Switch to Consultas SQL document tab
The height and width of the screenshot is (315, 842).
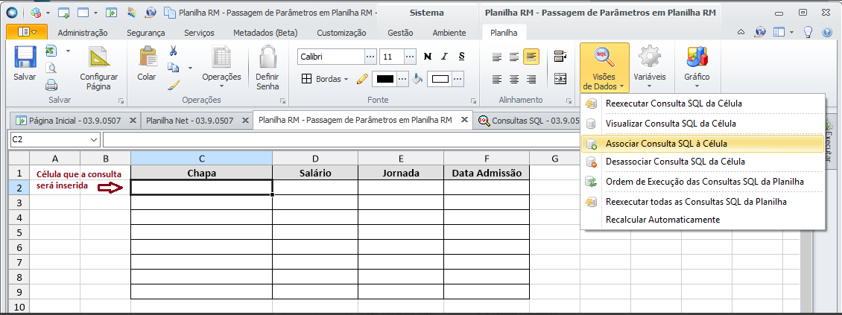[x=529, y=120]
